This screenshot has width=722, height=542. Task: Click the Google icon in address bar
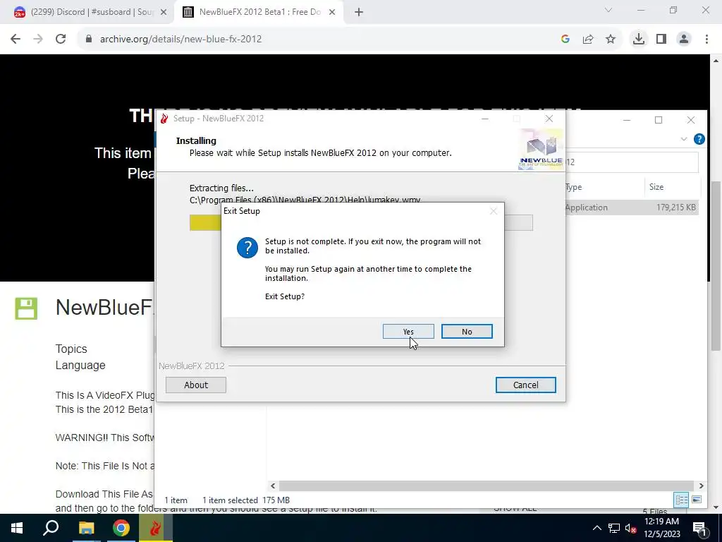coord(565,40)
